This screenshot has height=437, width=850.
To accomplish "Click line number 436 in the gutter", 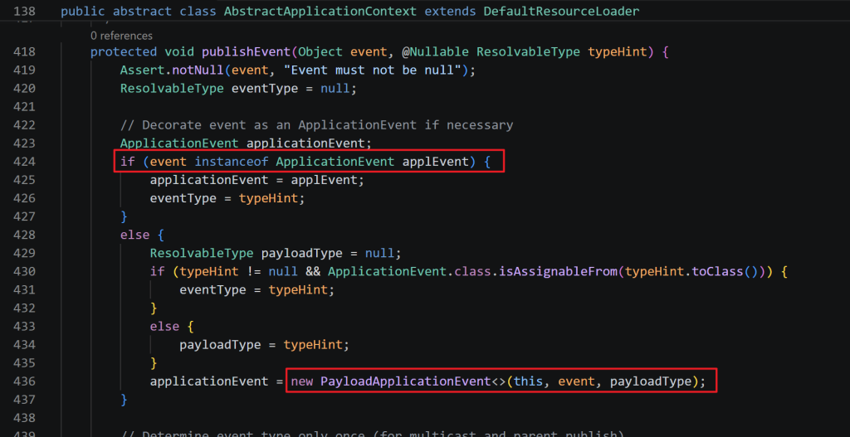I will [24, 381].
